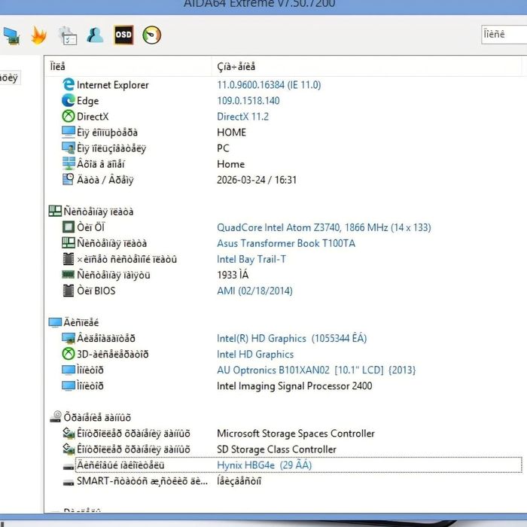Viewport: 527px width, 527px height.
Task: Follow the Intel Bay Trail-T chipset link
Action: click(x=251, y=259)
